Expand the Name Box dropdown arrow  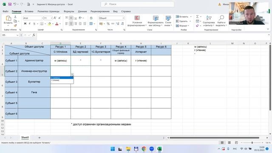click(17, 35)
